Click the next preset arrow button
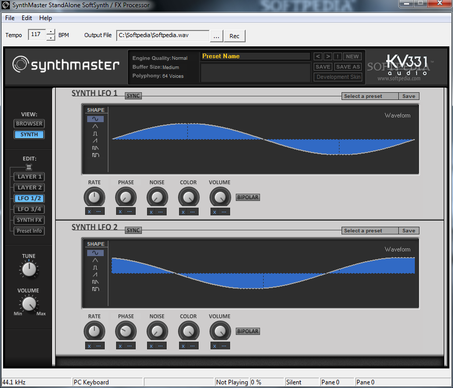453x388 pixels. coord(328,57)
